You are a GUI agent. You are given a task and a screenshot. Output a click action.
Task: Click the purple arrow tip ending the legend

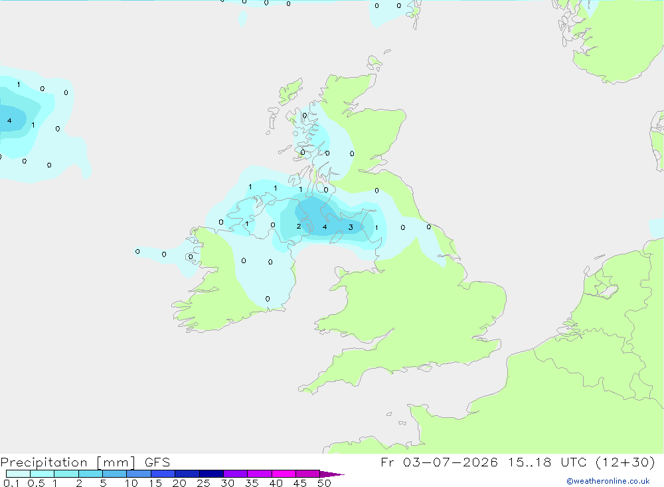(332, 474)
